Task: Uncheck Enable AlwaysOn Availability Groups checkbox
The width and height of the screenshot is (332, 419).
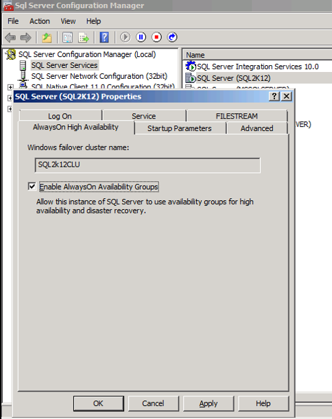Action: (32, 186)
